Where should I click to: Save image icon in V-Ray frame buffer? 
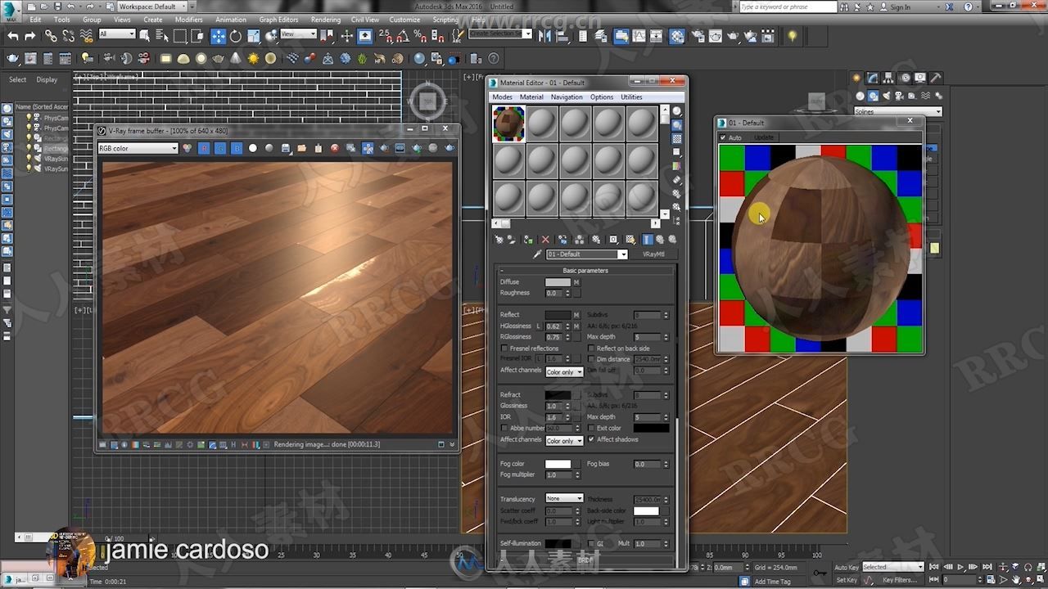286,148
